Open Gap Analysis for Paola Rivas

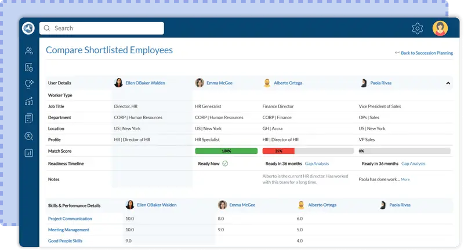tap(413, 164)
